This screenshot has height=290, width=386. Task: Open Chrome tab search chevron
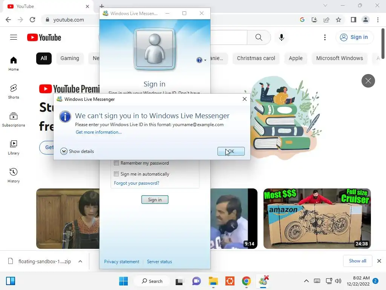(325, 5)
